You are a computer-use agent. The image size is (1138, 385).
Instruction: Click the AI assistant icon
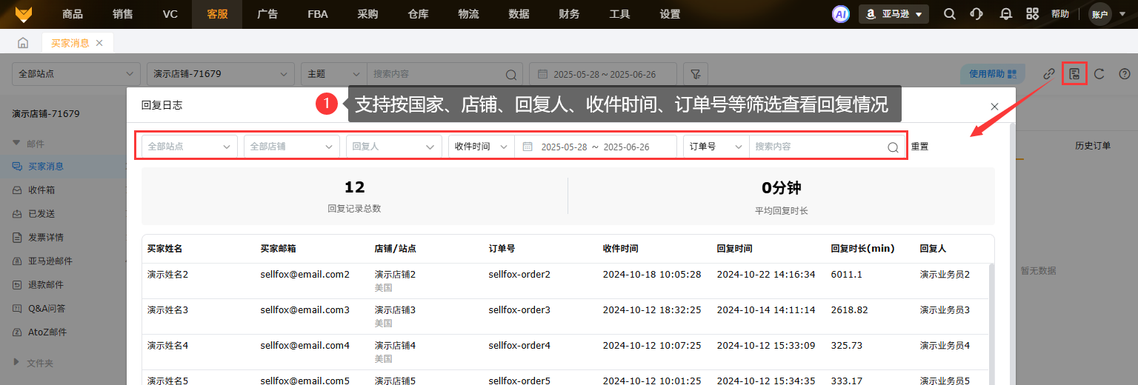pos(840,14)
